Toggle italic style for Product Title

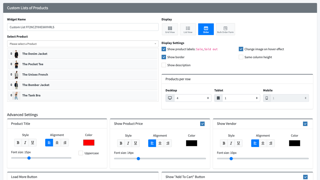click(25, 143)
